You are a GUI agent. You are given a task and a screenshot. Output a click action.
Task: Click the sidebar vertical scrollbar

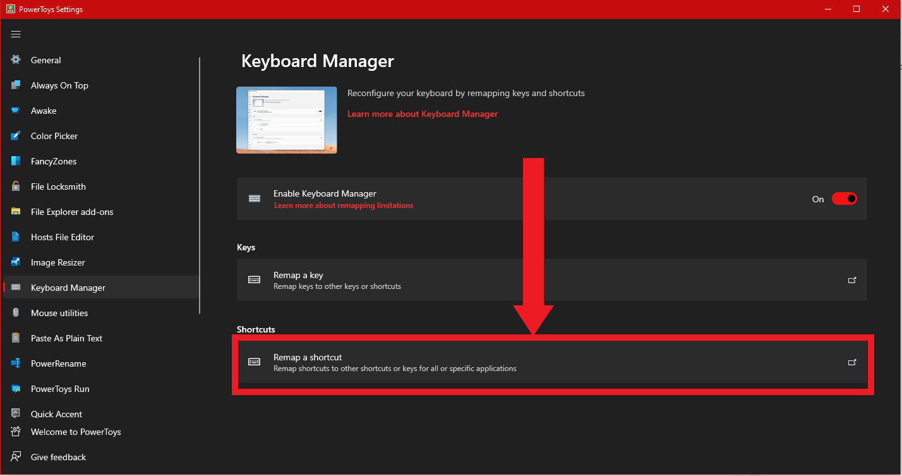200,185
